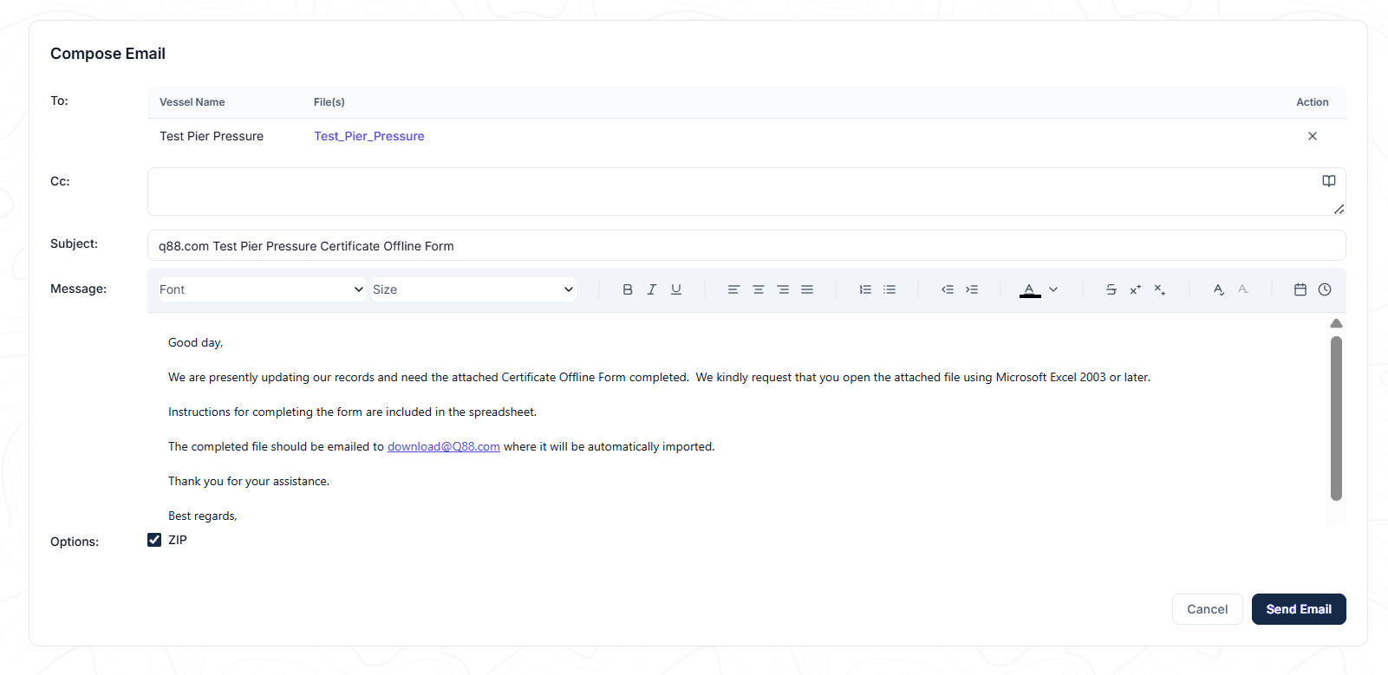Click the ZIP label text
The width and height of the screenshot is (1388, 675).
click(178, 540)
